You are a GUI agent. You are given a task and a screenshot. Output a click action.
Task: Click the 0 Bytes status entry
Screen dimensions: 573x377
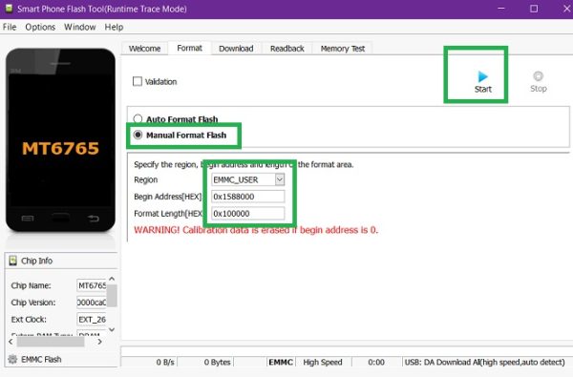pyautogui.click(x=218, y=362)
